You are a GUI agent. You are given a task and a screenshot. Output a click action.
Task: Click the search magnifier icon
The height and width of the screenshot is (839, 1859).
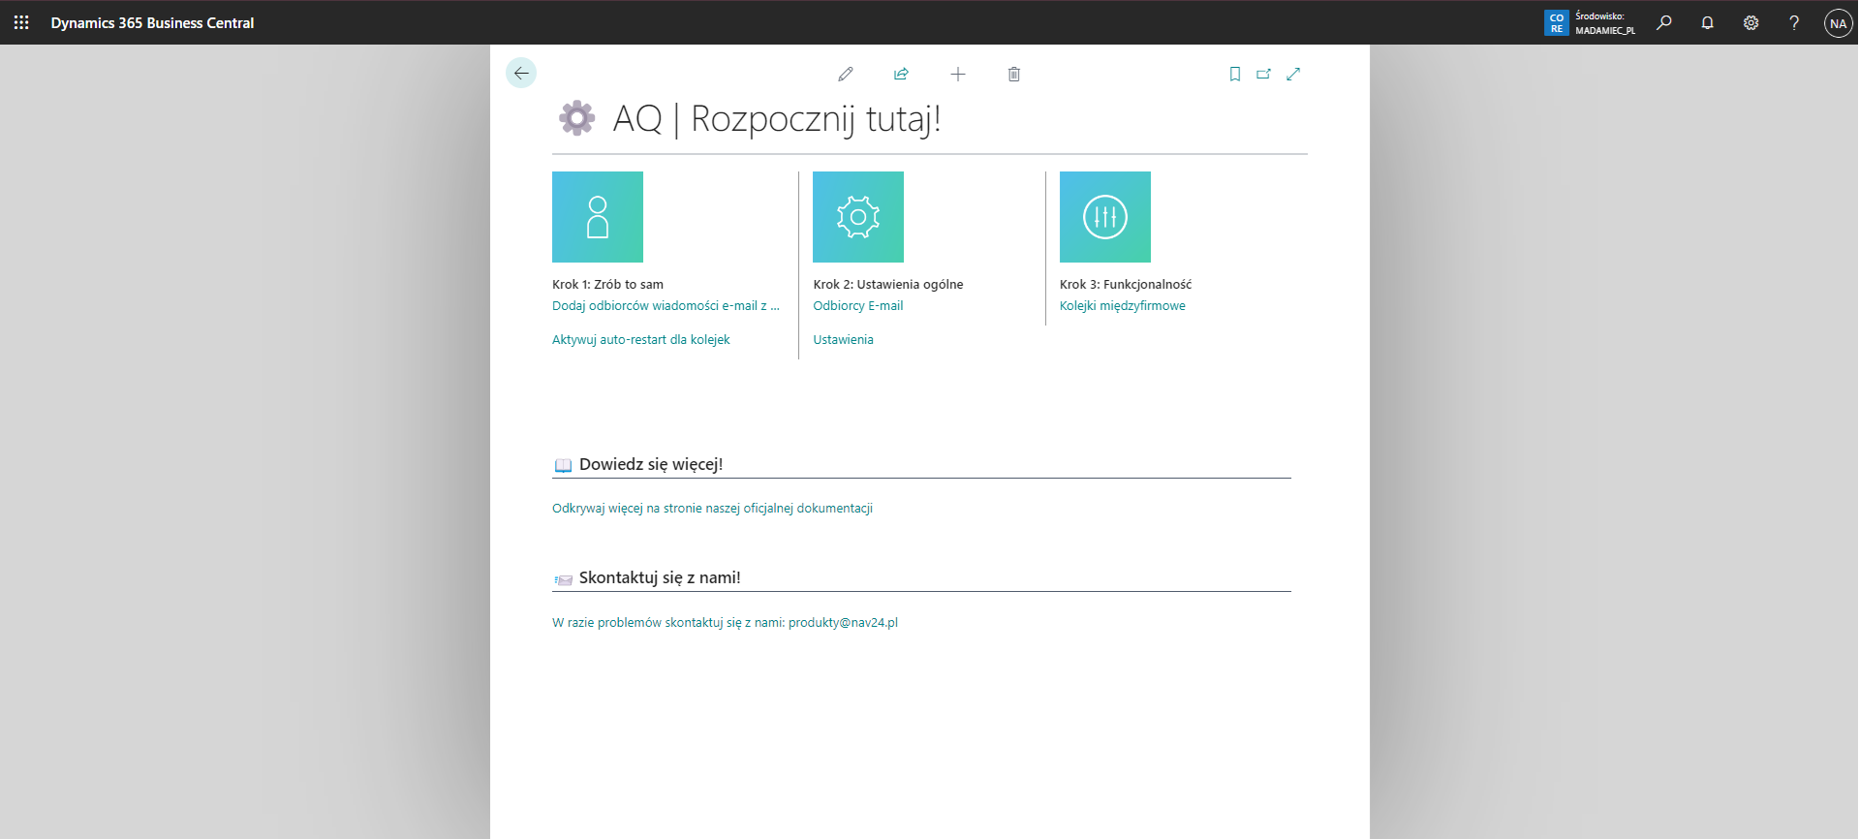click(x=1663, y=22)
